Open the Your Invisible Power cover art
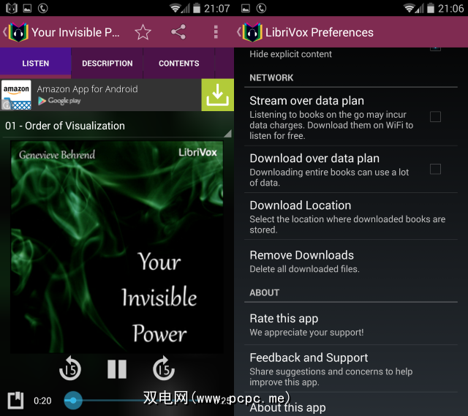The image size is (468, 416). [x=117, y=247]
